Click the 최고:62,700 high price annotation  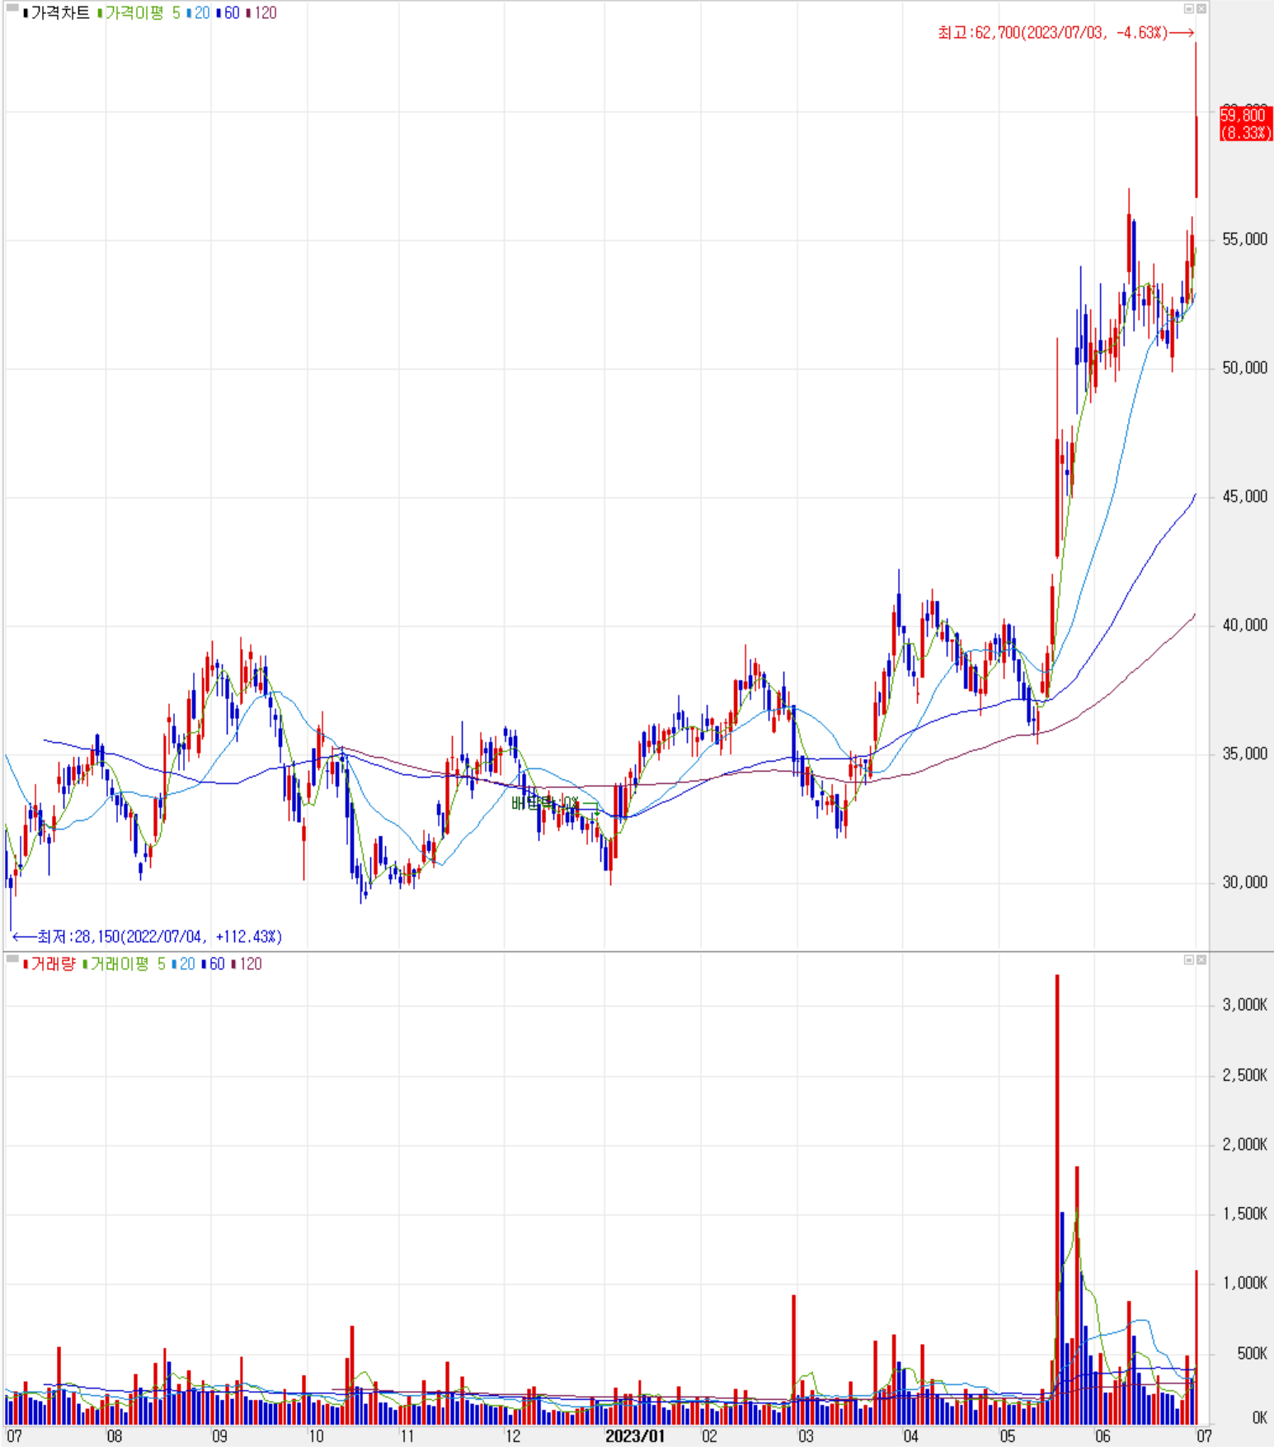(x=1065, y=33)
